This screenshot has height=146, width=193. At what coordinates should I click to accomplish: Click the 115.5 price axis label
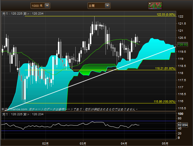pyautogui.click(x=182, y=108)
